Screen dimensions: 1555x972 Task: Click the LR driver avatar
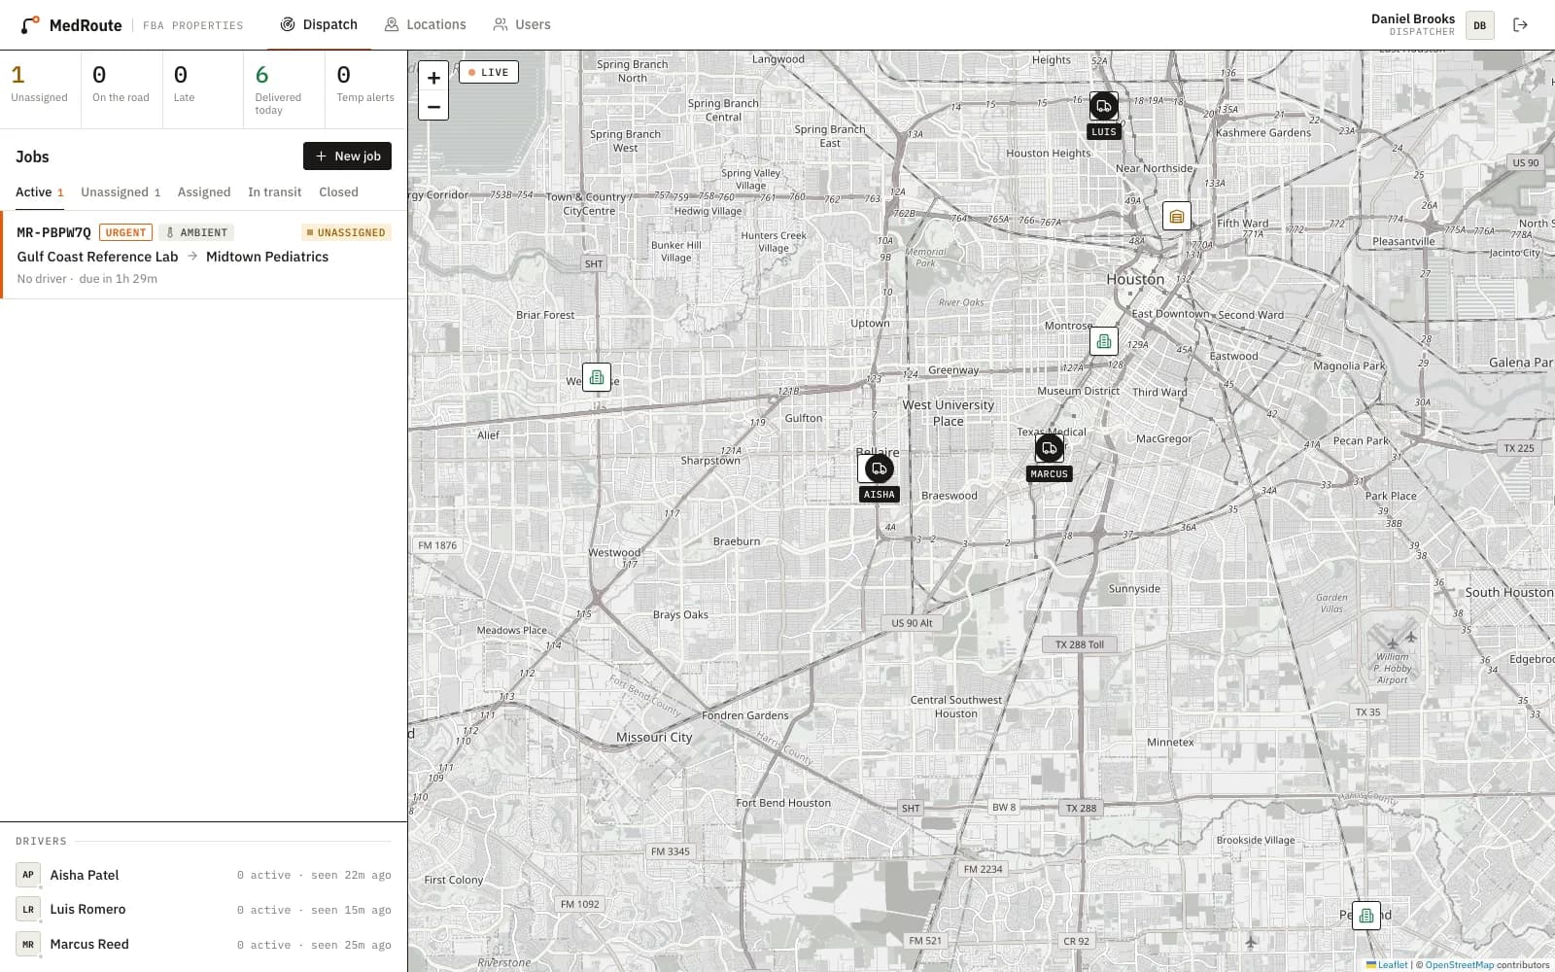coord(28,910)
